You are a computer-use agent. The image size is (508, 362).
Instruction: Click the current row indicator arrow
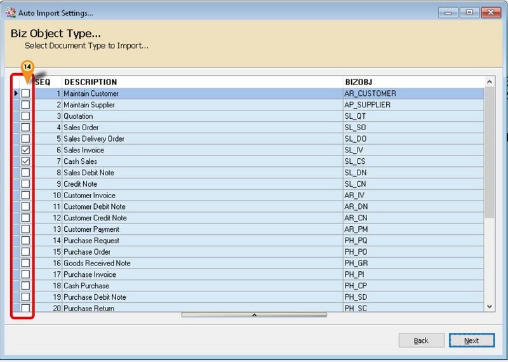tap(16, 94)
